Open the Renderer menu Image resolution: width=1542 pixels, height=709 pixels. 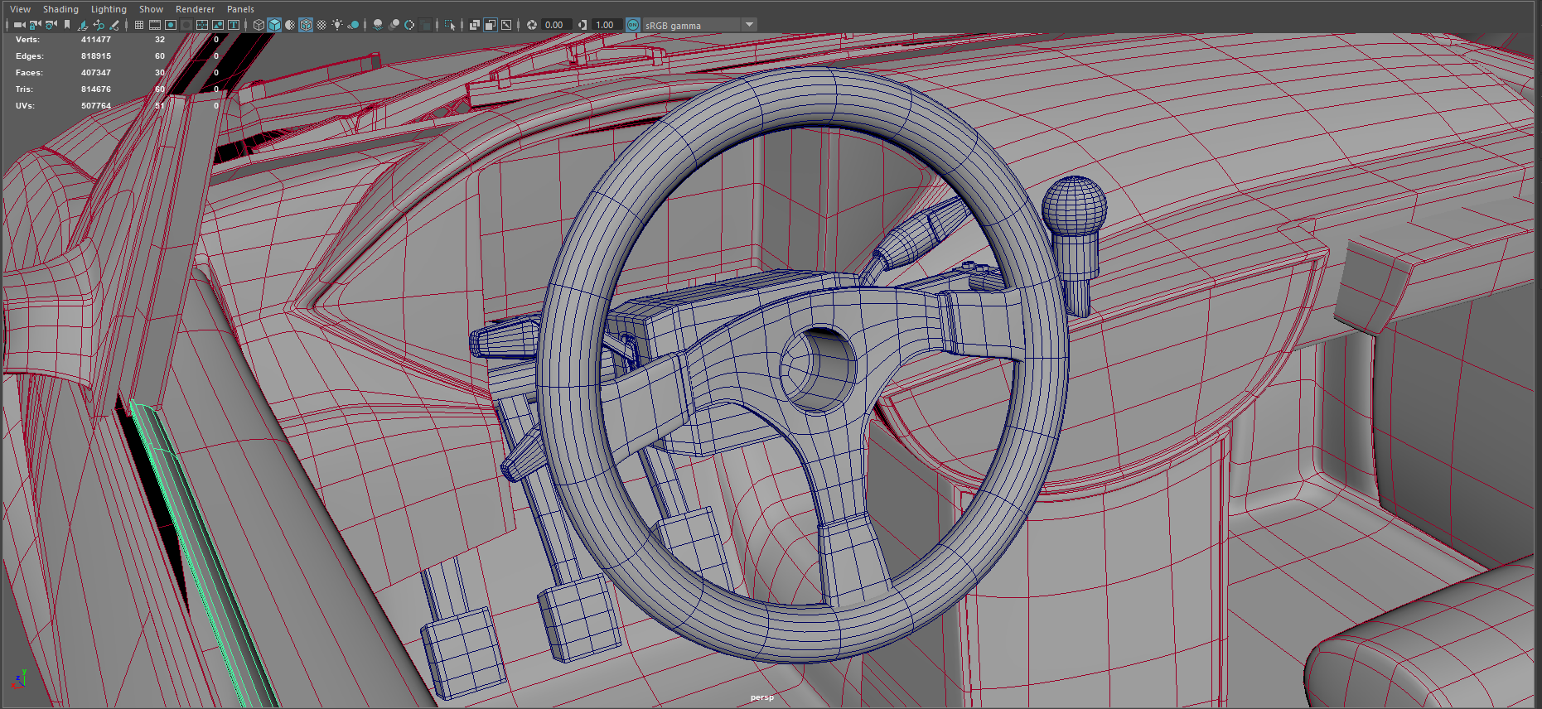point(195,9)
